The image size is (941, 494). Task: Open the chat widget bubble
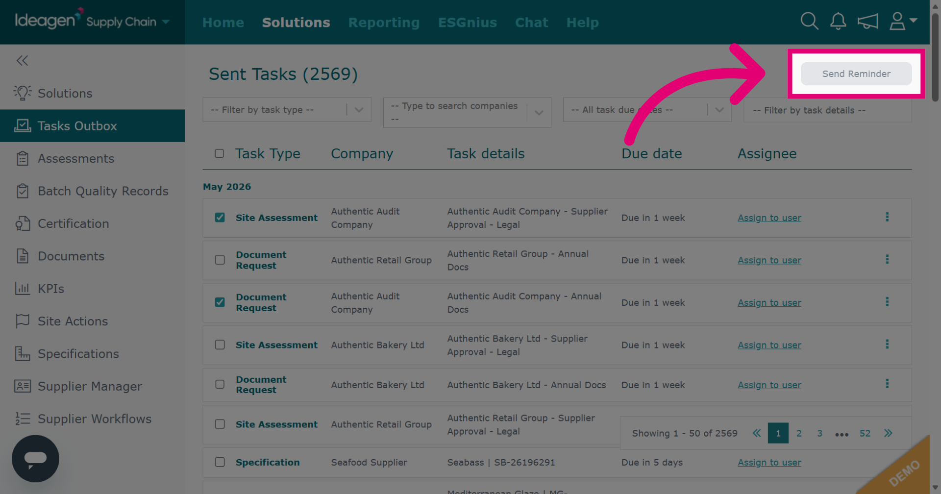pos(35,459)
